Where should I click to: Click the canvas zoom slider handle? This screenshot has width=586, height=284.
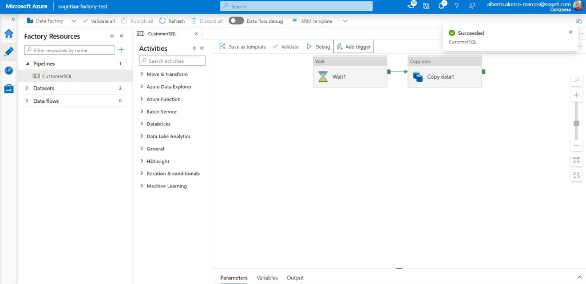(576, 123)
